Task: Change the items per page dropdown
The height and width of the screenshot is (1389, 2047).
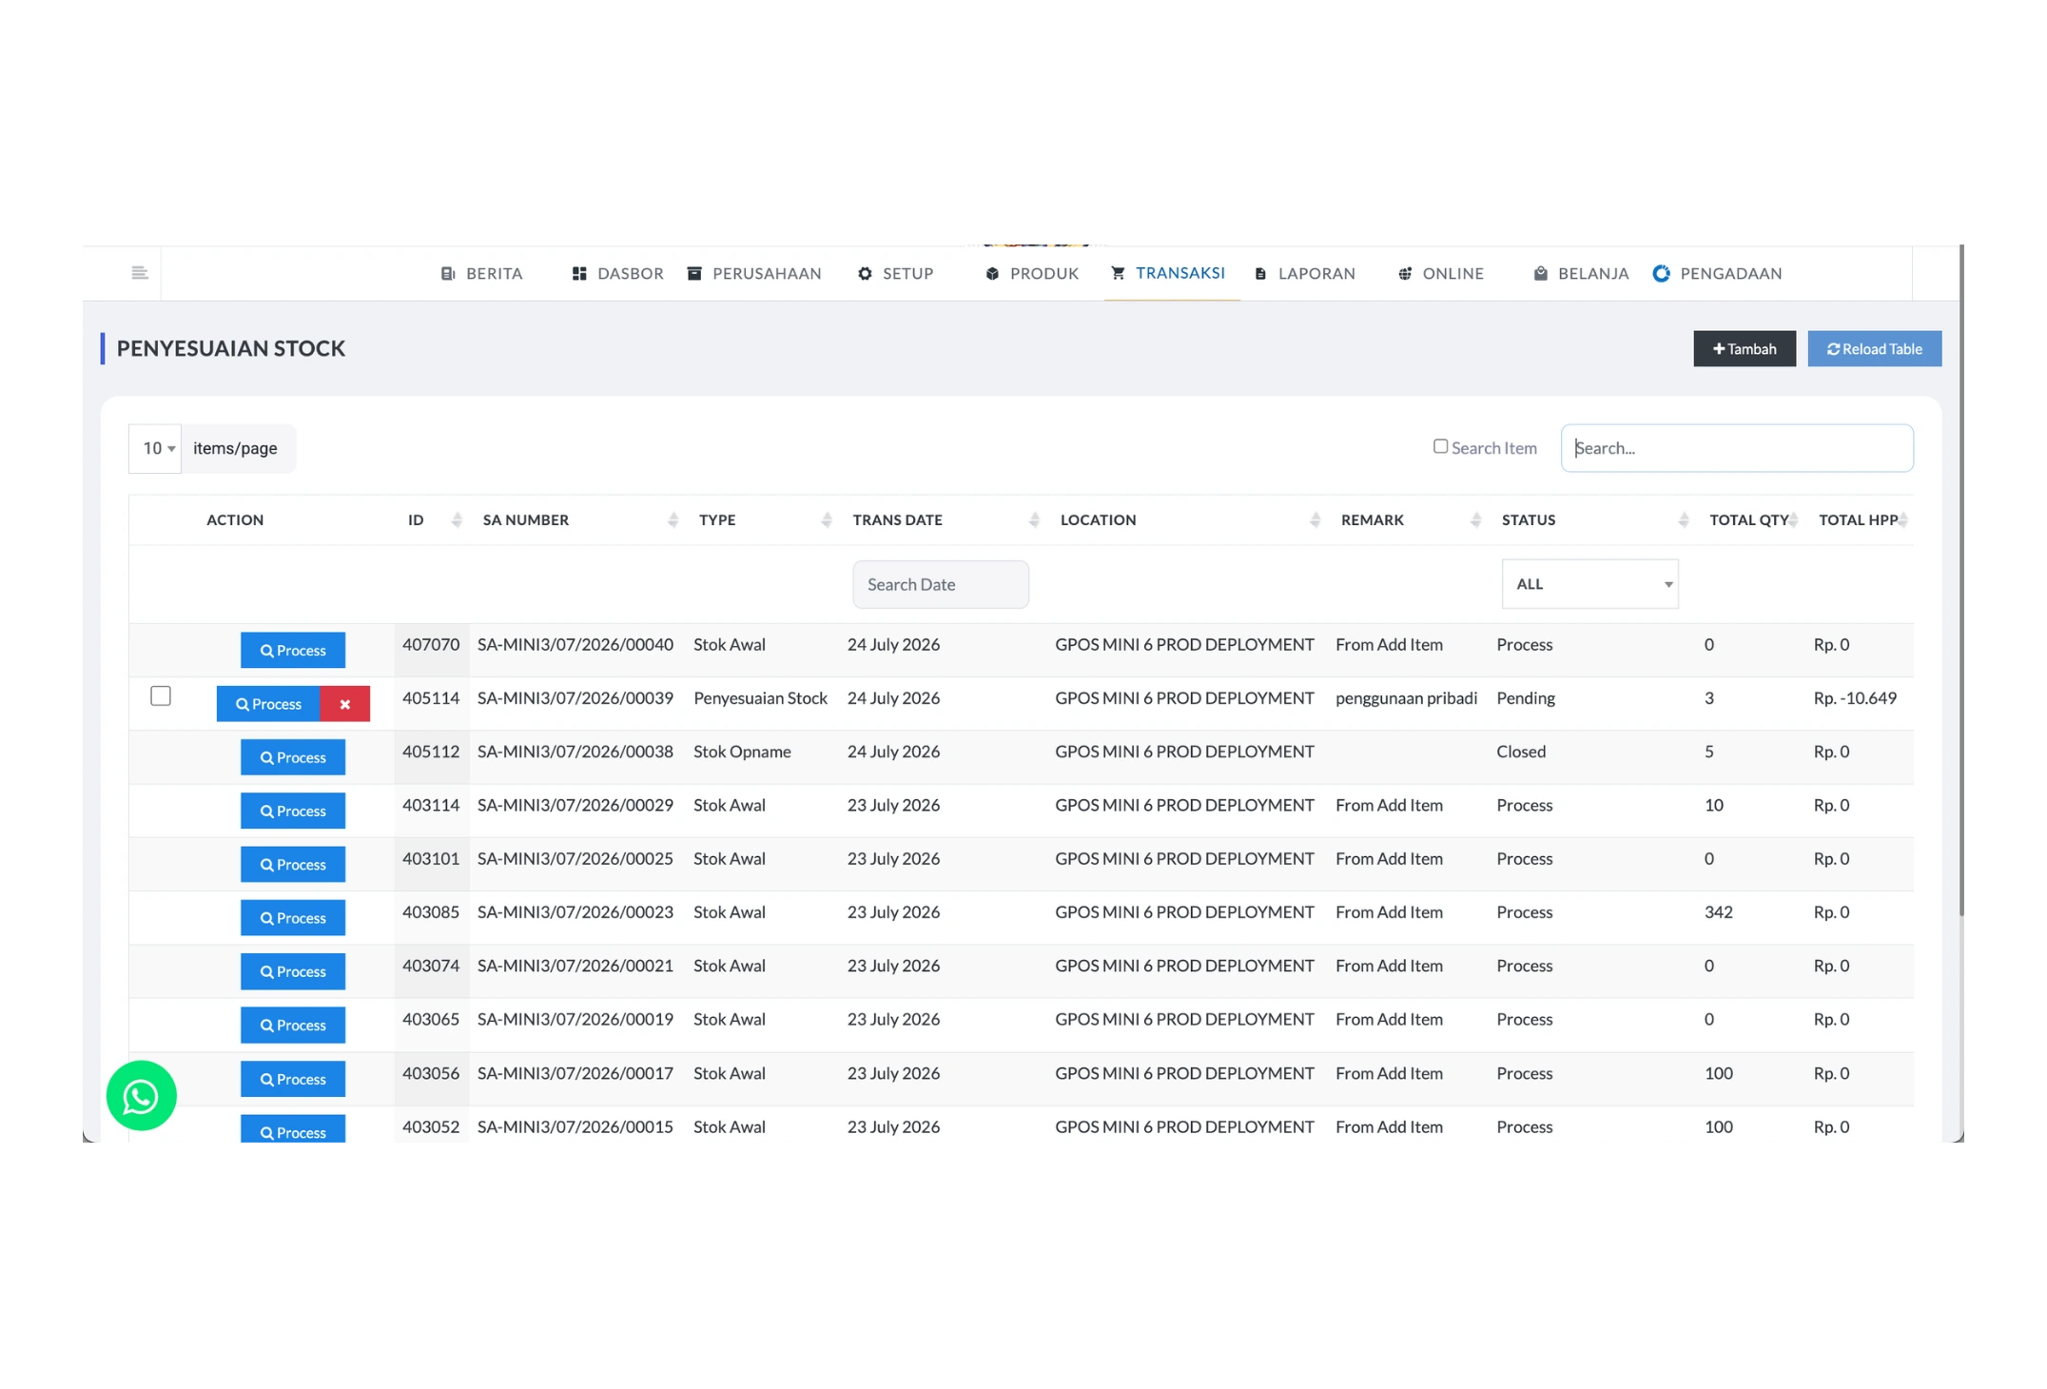Action: [155, 448]
